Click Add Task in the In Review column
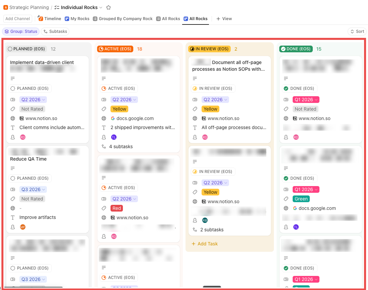Viewport: 368px width, 290px height. coord(205,244)
